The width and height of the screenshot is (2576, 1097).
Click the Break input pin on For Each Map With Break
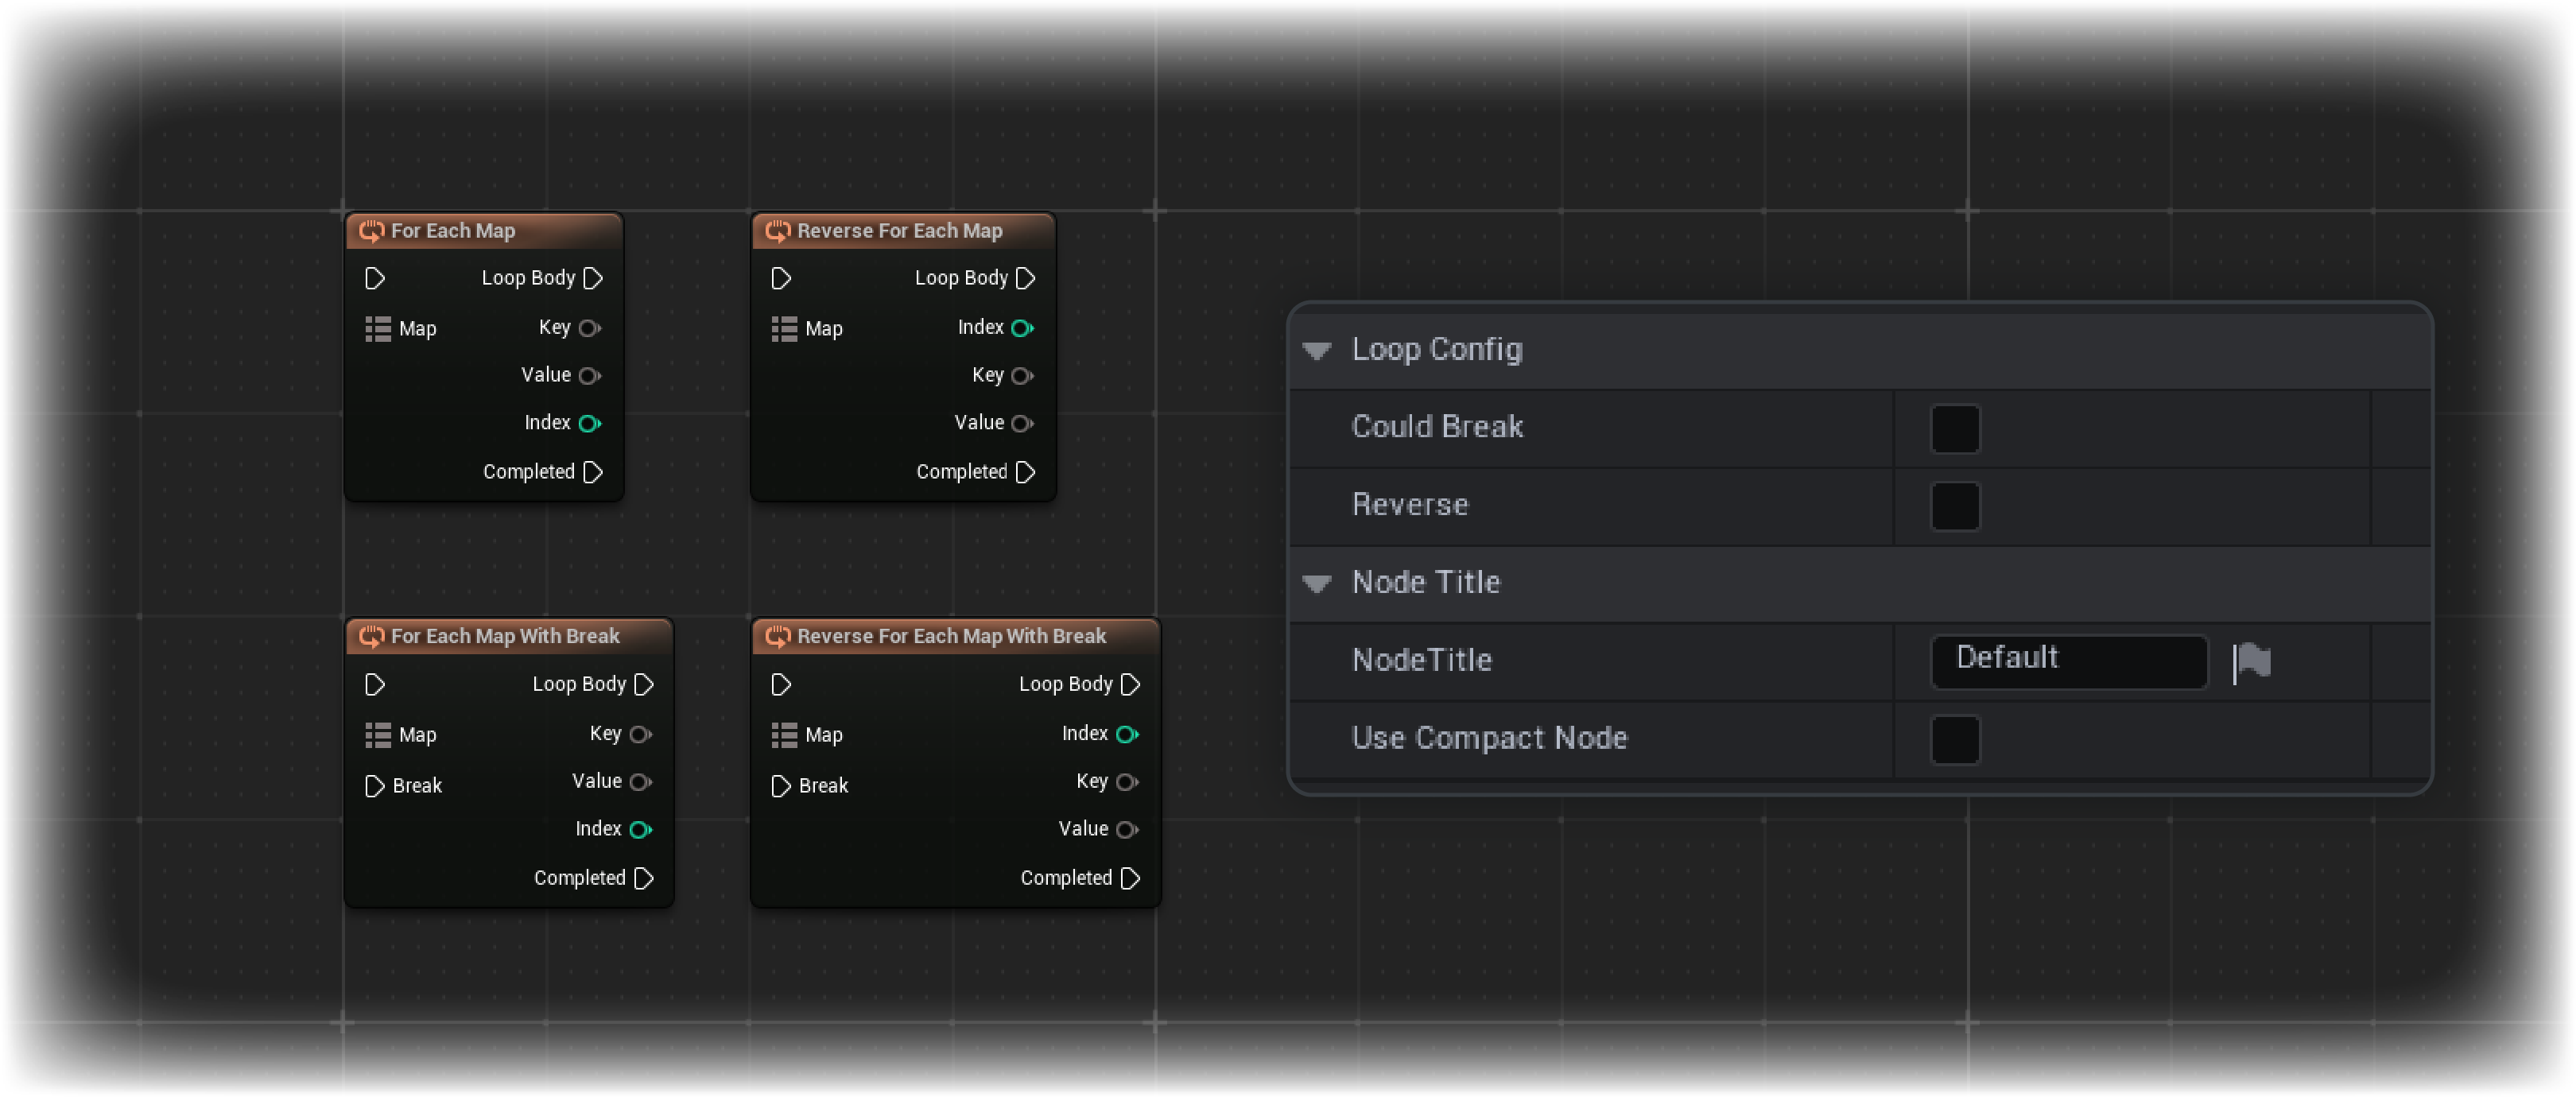click(x=377, y=785)
